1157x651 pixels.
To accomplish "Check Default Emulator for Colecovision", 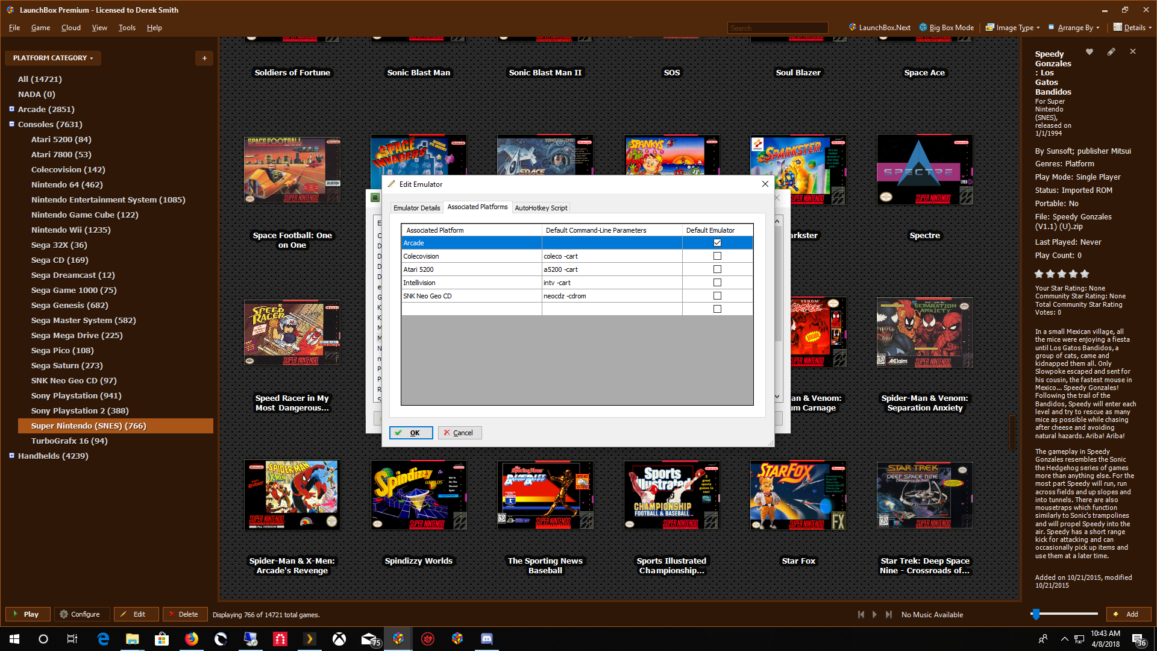I will pos(717,256).
